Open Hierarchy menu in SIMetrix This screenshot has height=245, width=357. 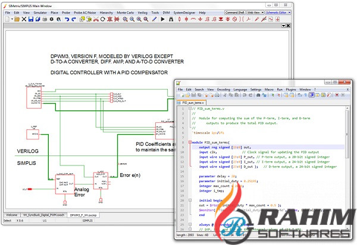[107, 12]
